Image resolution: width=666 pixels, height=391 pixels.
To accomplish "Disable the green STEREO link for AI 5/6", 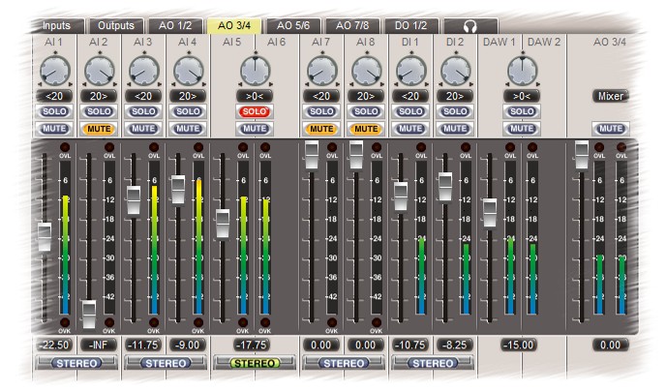I will (x=255, y=363).
